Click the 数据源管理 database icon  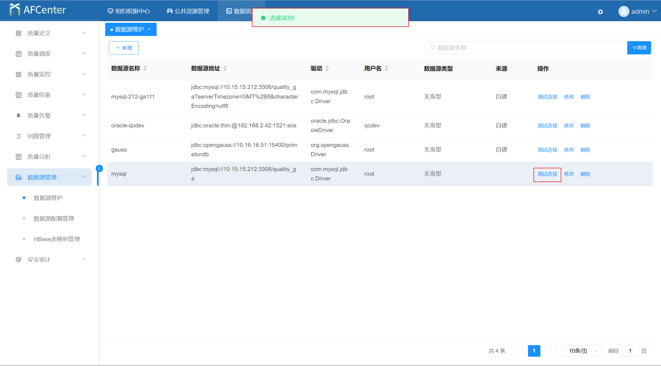click(x=18, y=177)
